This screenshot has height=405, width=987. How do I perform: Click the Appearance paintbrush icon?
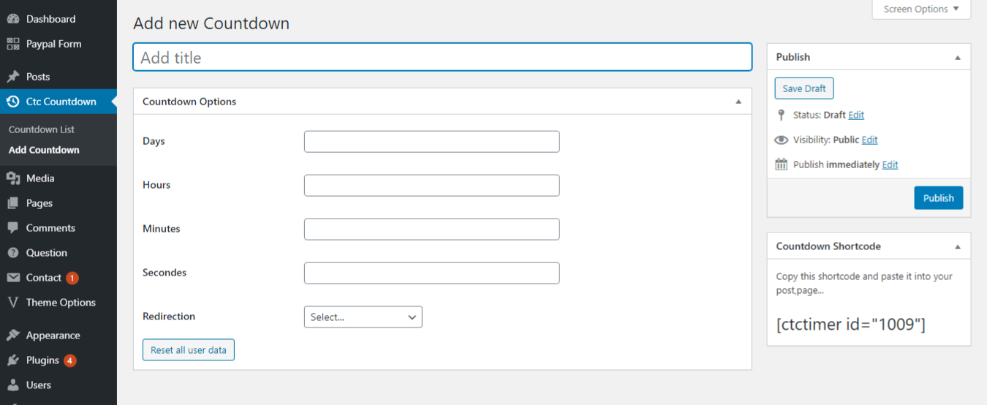coord(13,336)
